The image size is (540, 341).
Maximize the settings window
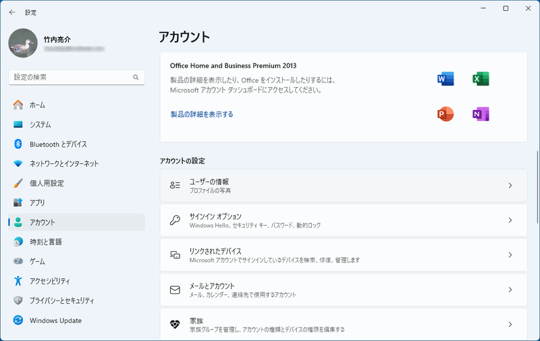click(506, 8)
